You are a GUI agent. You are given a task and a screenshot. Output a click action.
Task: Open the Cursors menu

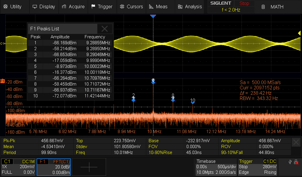tap(131, 6)
